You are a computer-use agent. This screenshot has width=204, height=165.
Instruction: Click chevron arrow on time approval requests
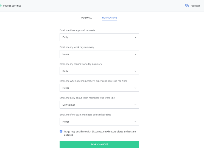[135, 37]
